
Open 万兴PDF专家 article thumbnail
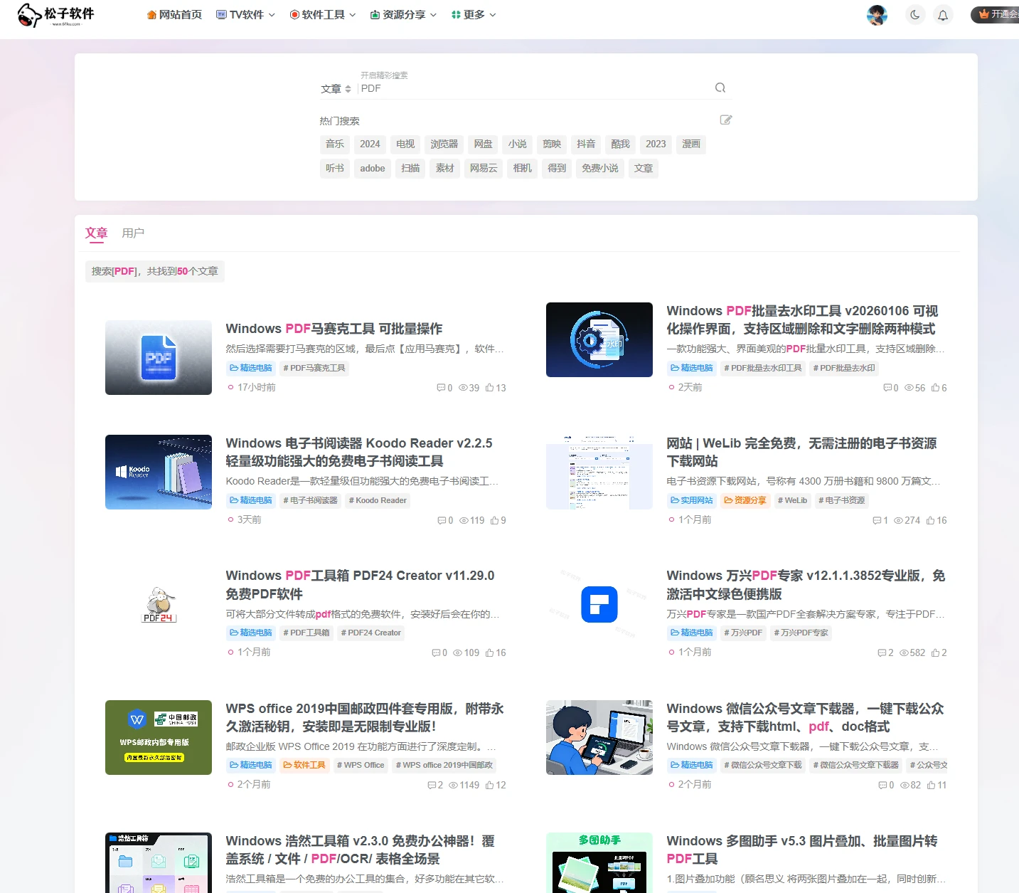[599, 605]
